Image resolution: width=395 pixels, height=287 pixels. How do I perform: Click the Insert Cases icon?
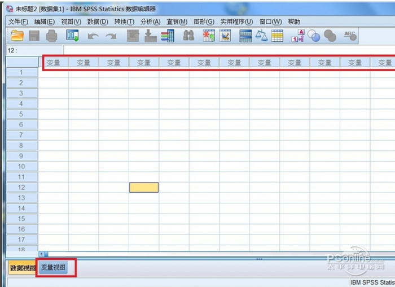pyautogui.click(x=209, y=36)
